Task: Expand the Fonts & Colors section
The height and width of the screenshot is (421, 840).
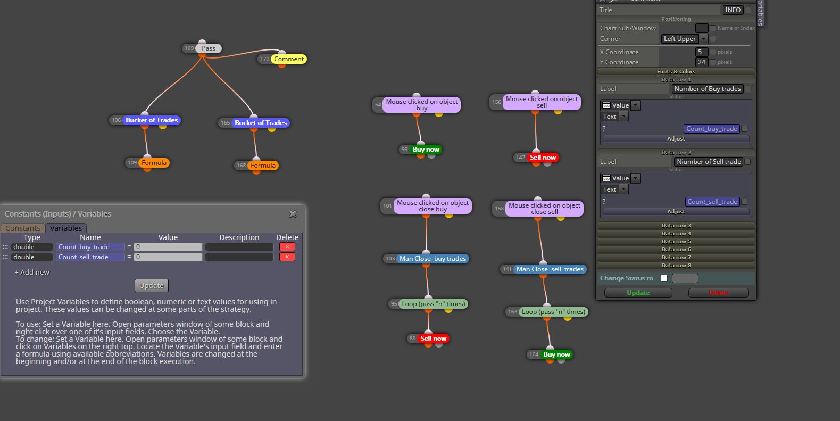Action: (x=676, y=71)
